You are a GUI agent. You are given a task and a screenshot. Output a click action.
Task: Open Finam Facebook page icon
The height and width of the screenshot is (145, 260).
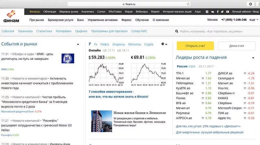click(x=217, y=12)
